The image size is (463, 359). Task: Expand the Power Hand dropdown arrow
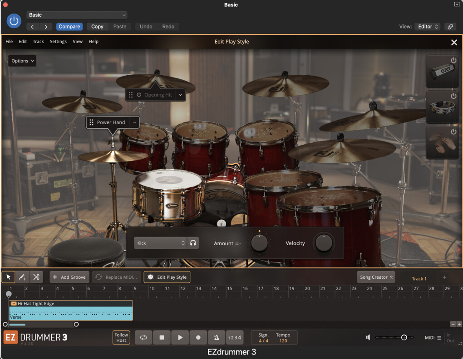pos(134,122)
